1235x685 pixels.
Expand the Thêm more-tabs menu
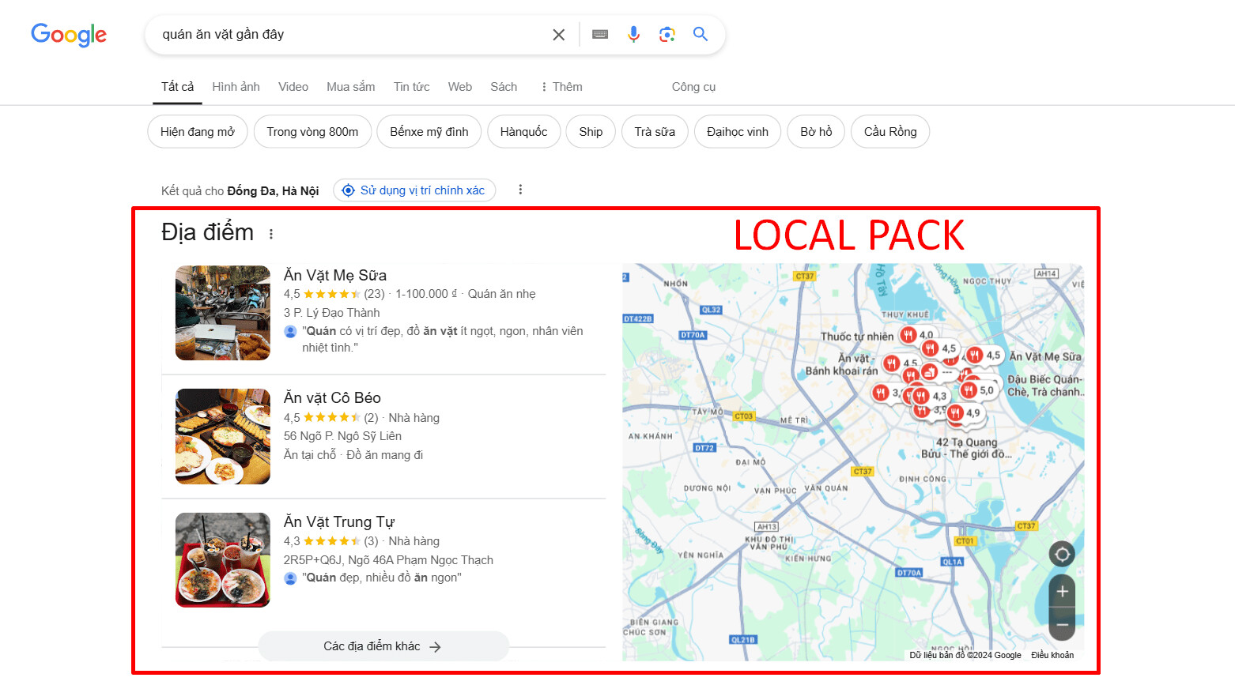561,87
